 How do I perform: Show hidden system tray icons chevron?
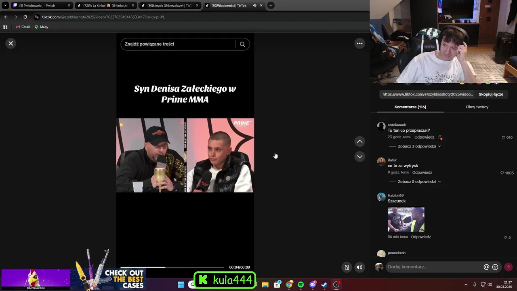click(466, 285)
